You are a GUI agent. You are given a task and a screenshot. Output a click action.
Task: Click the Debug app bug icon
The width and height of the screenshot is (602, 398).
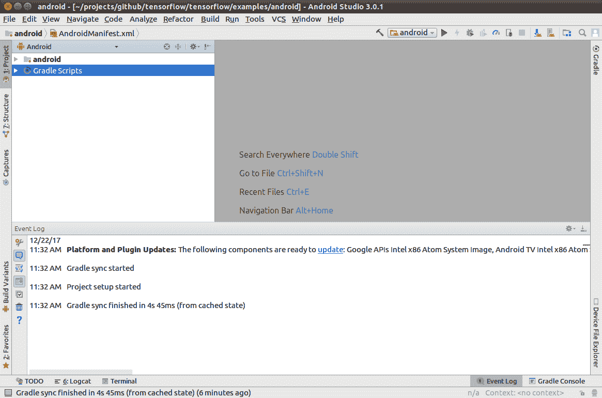pyautogui.click(x=470, y=33)
